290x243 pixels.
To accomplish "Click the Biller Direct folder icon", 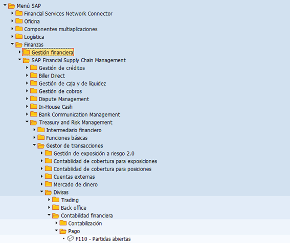I will point(34,76).
